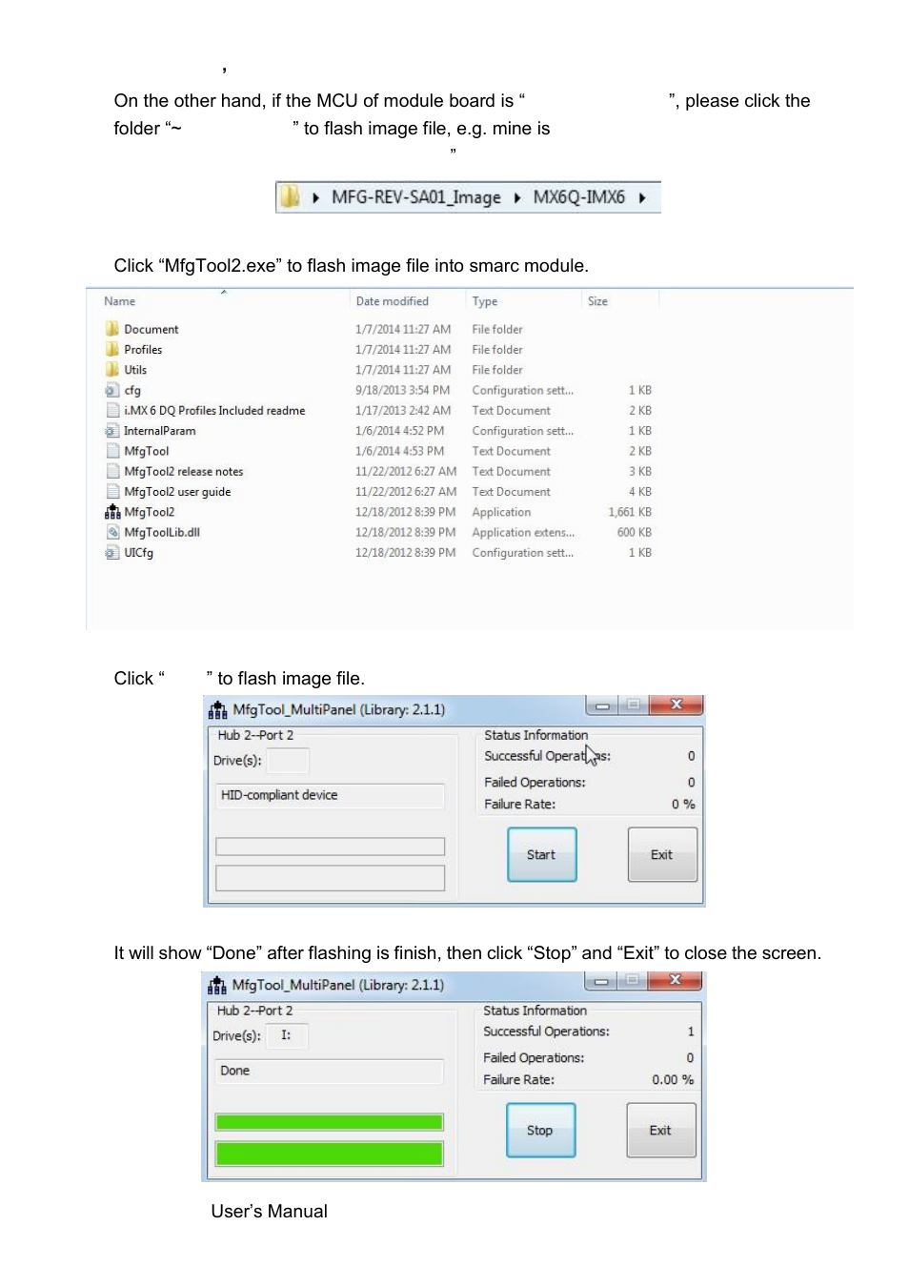Click Exit in the Start dialog
This screenshot has height=1287, width=909.
click(662, 854)
